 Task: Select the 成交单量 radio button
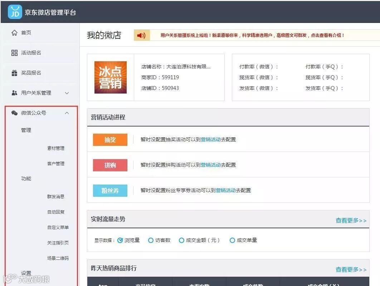[x=232, y=240]
